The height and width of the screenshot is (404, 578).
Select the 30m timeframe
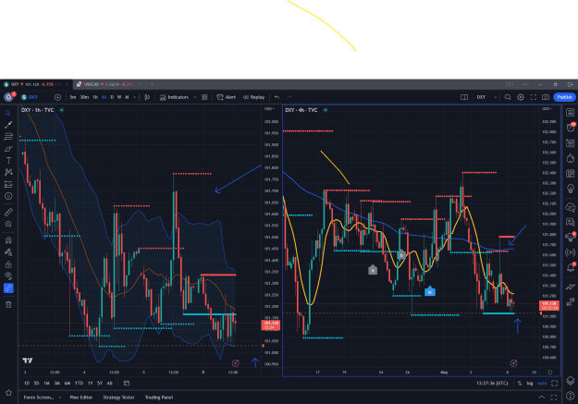(x=84, y=97)
